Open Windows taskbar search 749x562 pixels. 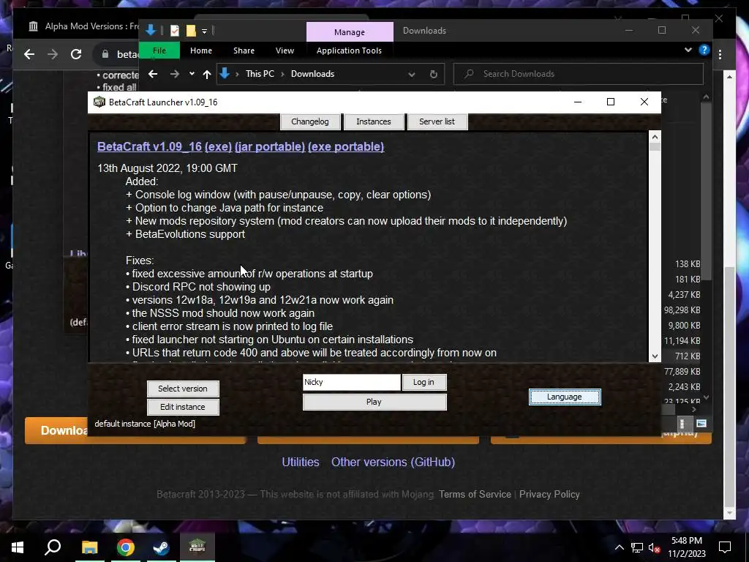click(53, 547)
